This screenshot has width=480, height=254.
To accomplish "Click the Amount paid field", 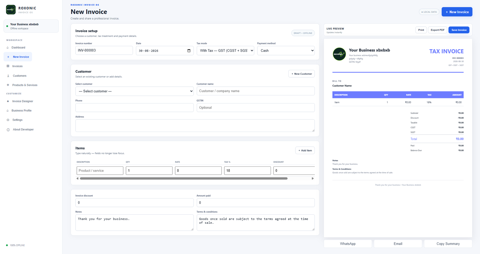I will [x=256, y=203].
